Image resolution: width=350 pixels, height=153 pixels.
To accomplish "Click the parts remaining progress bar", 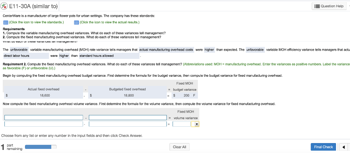I will [41, 147].
